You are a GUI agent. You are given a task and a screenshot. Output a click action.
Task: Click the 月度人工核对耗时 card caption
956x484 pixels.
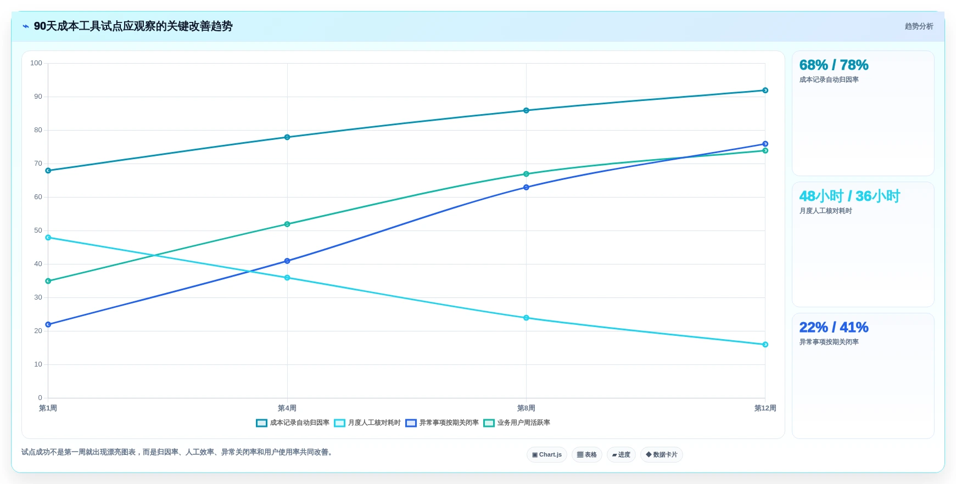[x=825, y=211]
